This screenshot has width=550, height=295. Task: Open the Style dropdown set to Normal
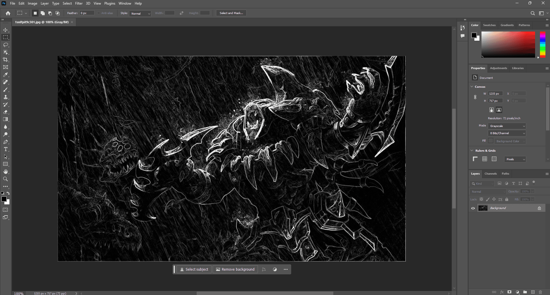tap(140, 13)
